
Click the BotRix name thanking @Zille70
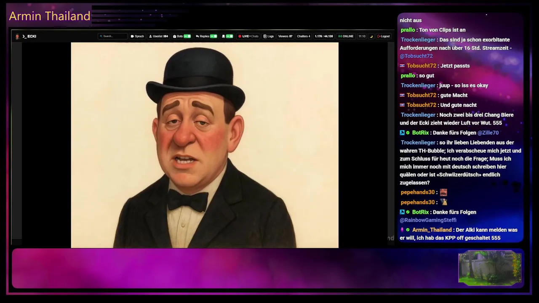click(420, 133)
